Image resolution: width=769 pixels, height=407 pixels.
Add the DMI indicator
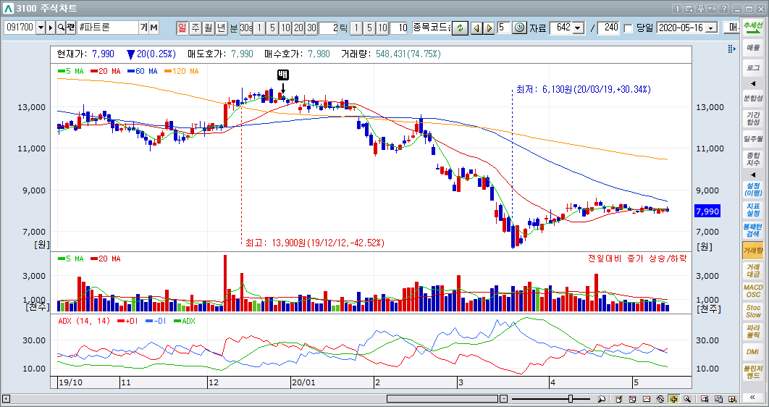[x=753, y=351]
